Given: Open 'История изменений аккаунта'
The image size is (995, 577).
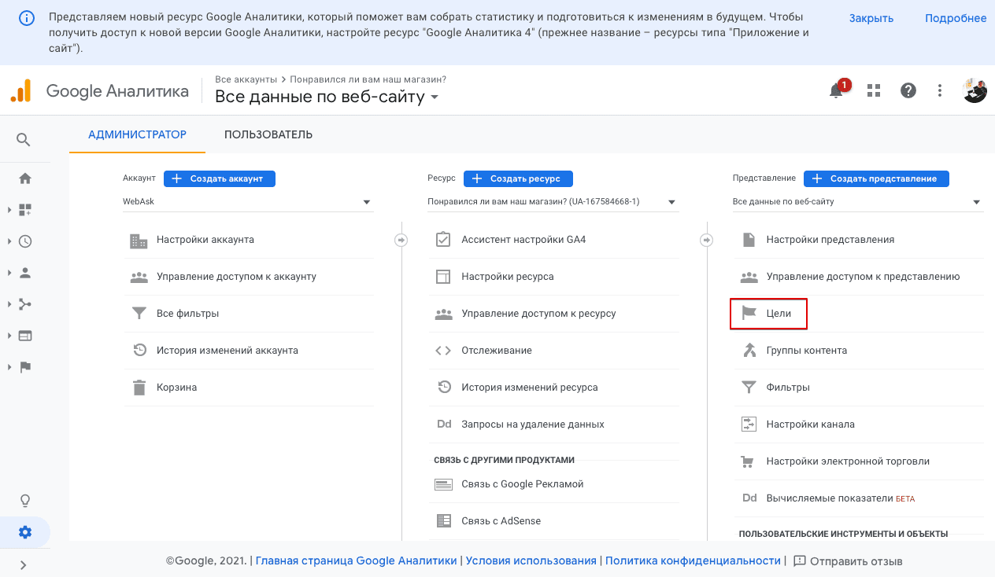Looking at the screenshot, I should tap(248, 351).
